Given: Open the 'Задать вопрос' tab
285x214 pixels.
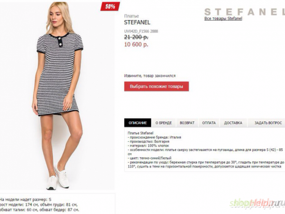Looking at the screenshot, I should pyautogui.click(x=268, y=123).
